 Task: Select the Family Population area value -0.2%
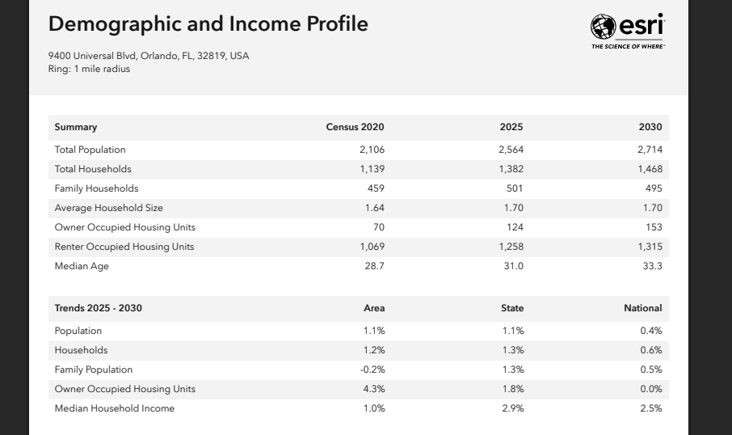372,370
